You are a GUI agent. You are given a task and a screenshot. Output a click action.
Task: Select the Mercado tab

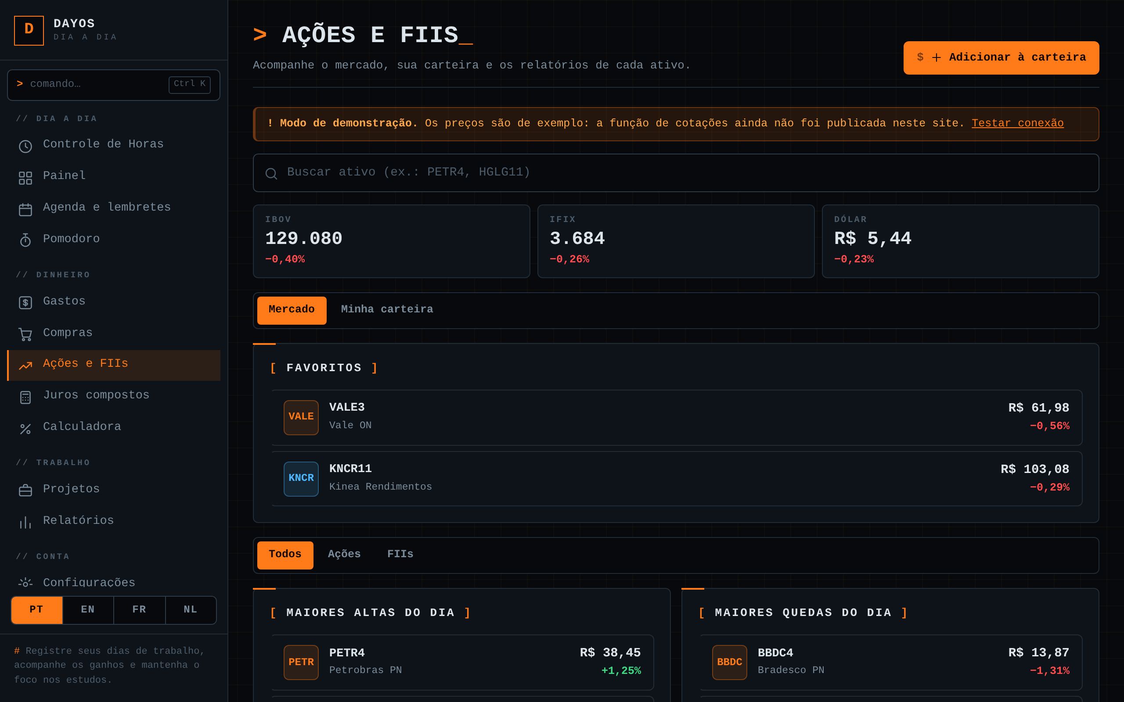click(x=292, y=310)
